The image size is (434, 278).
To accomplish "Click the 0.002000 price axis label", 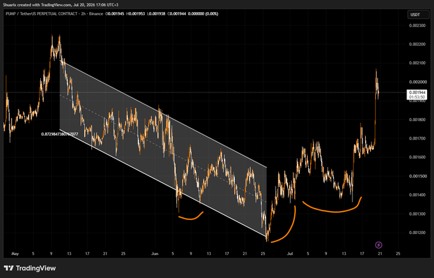I will click(x=417, y=82).
